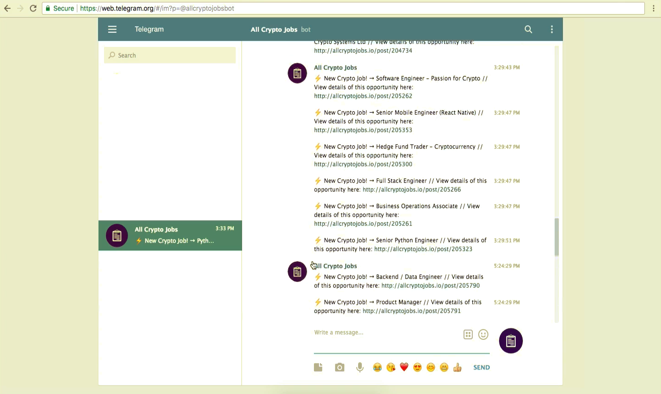Viewport: 661px width, 394px height.
Task: Attach a photo using camera icon
Action: (340, 367)
